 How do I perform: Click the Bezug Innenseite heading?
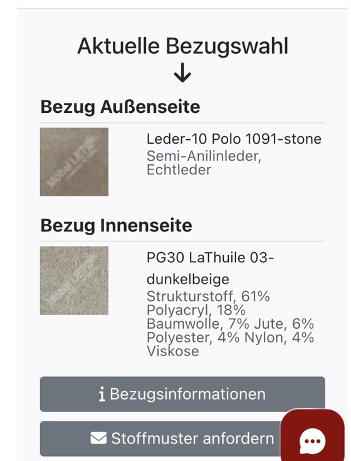117,226
